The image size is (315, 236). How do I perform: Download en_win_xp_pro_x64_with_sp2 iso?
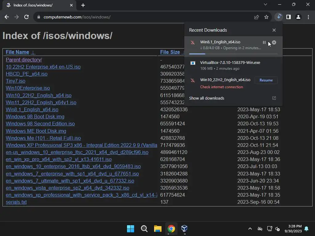59,159
